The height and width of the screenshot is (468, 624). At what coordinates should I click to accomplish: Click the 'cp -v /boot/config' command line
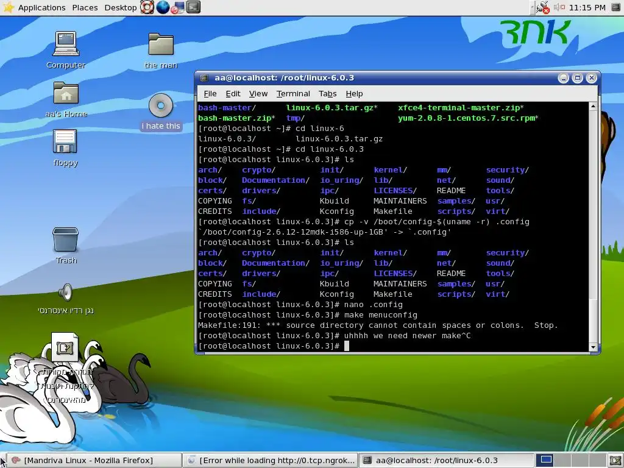pyautogui.click(x=364, y=222)
